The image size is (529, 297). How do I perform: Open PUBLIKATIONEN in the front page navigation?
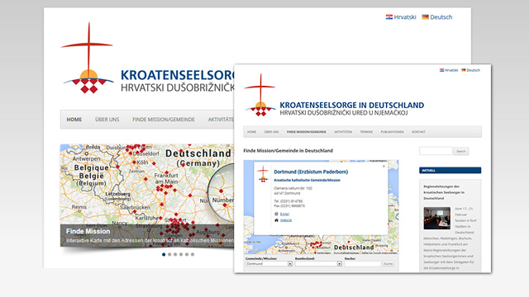[392, 132]
